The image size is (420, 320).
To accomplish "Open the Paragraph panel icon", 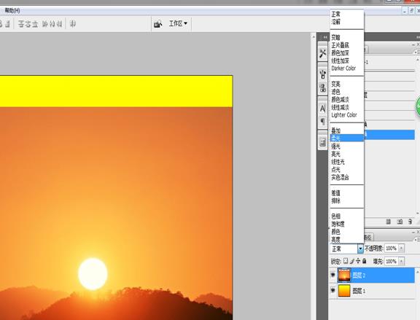I will point(322,122).
